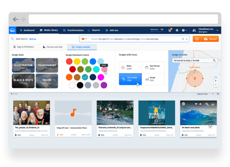Check the select checkmark on hovered photo

pos(183,104)
